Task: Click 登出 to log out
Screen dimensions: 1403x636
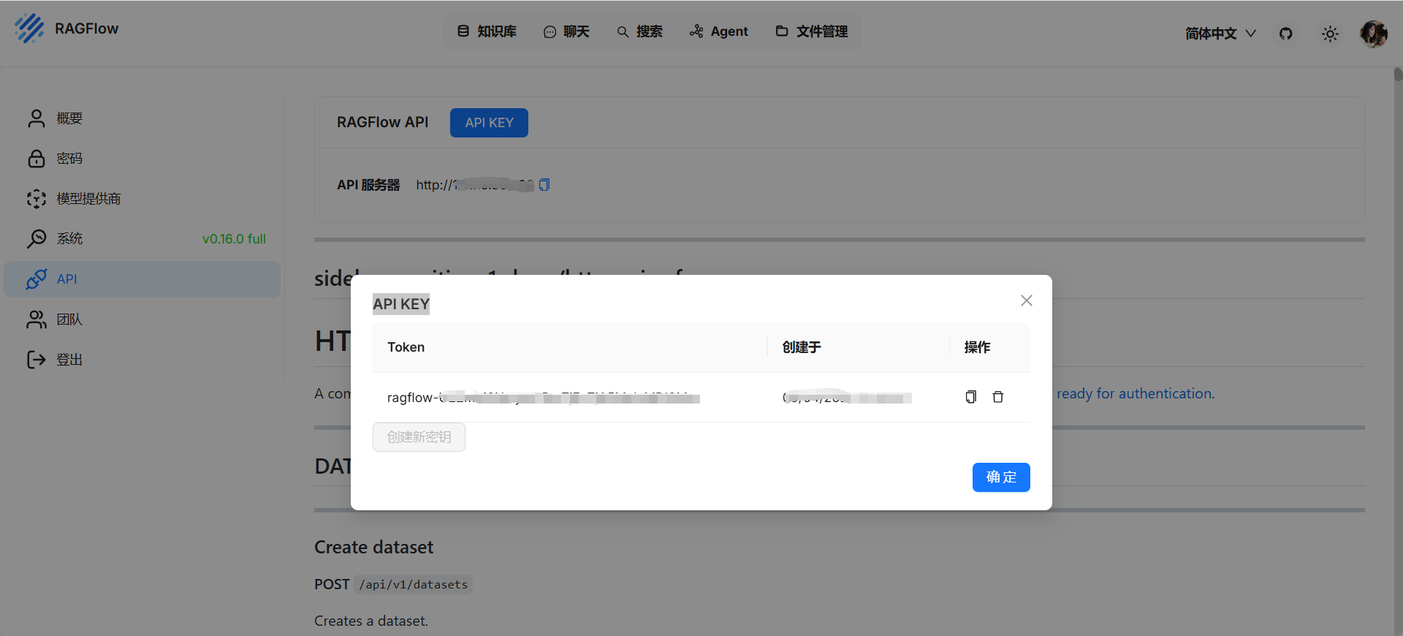Action: click(142, 360)
